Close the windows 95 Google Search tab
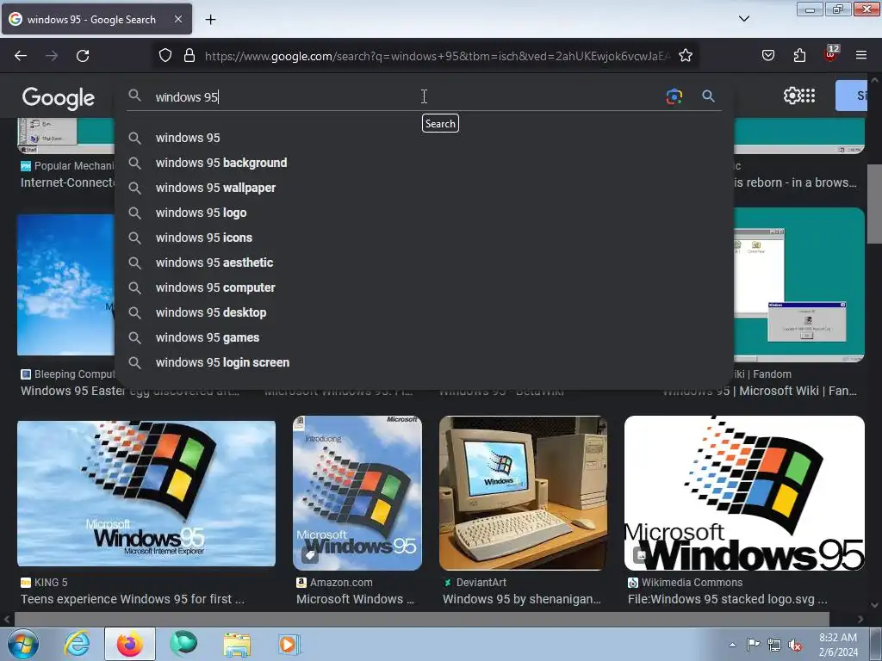Viewport: 882px width, 661px height. pyautogui.click(x=177, y=19)
